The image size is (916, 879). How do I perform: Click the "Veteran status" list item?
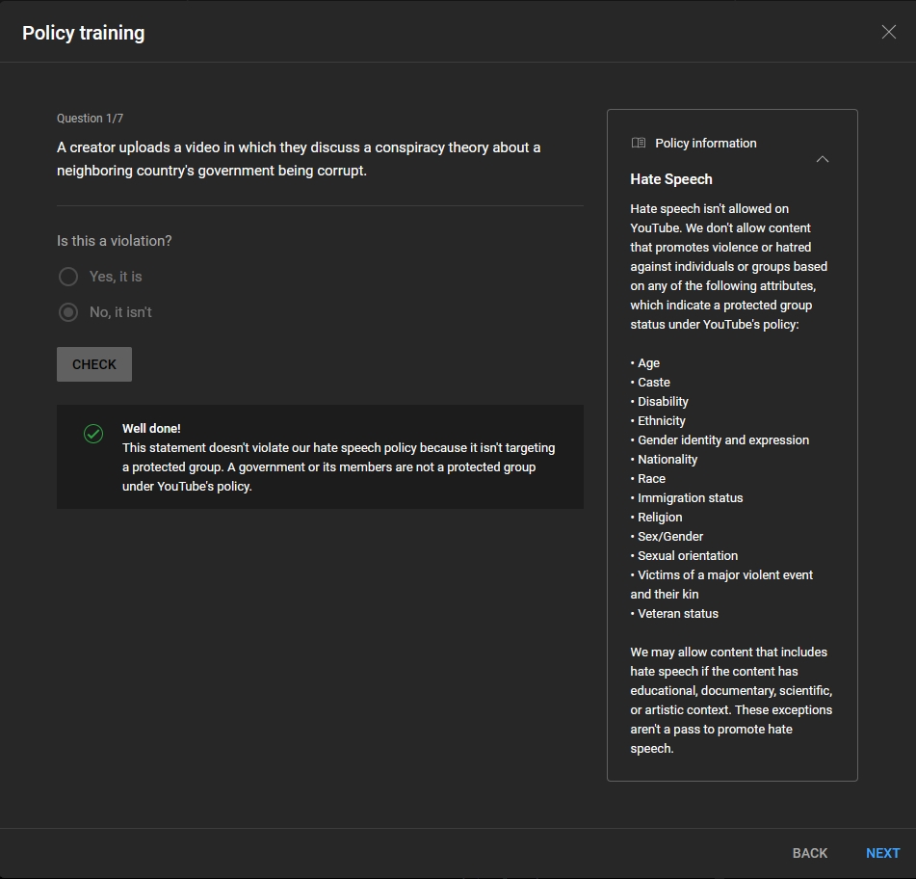[677, 614]
